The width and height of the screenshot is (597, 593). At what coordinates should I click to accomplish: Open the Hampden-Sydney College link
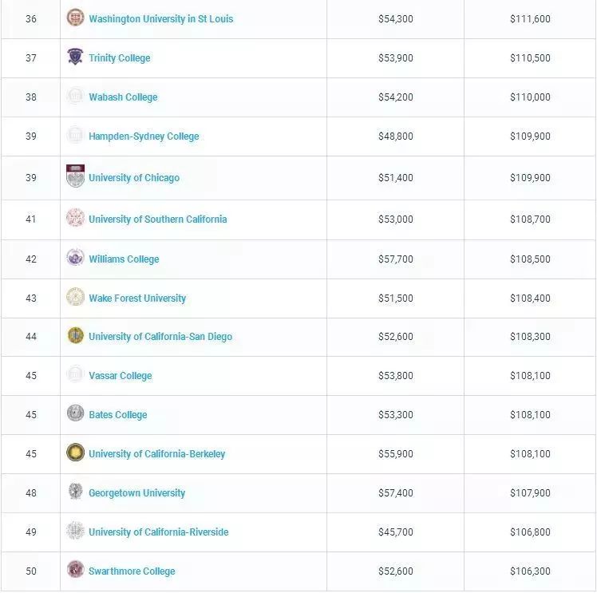pos(144,136)
